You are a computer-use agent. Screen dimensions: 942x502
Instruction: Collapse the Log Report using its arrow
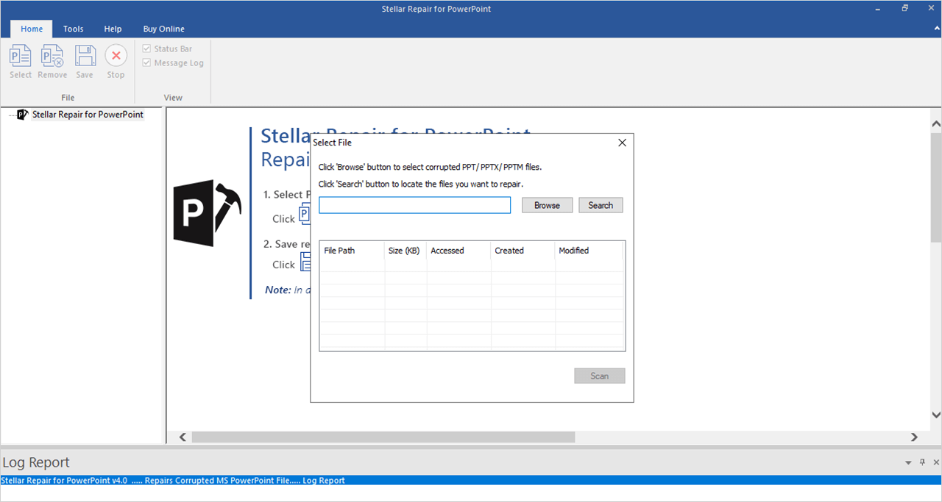[908, 462]
